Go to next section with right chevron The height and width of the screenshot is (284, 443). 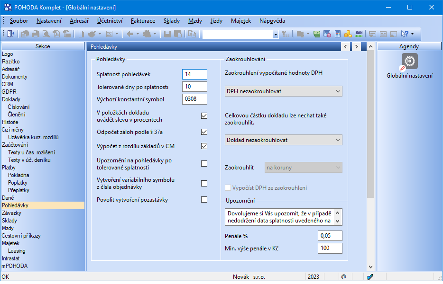click(356, 46)
